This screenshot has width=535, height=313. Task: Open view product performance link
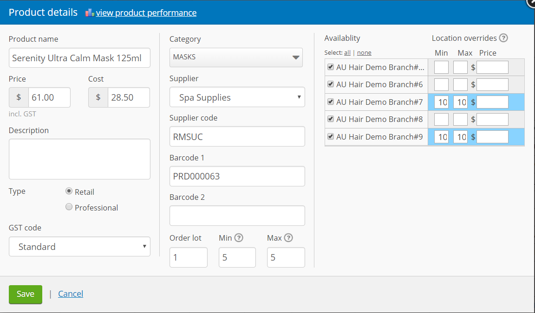tap(146, 13)
